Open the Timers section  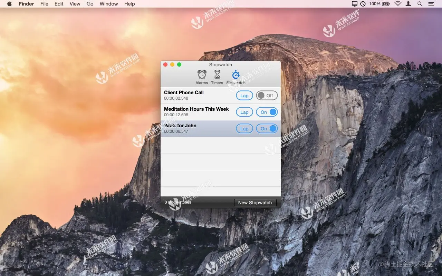point(217,77)
